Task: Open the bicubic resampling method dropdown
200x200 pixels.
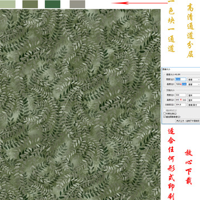Action: point(188,121)
